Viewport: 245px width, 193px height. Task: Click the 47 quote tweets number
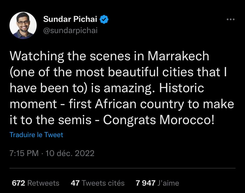pyautogui.click(x=75, y=183)
